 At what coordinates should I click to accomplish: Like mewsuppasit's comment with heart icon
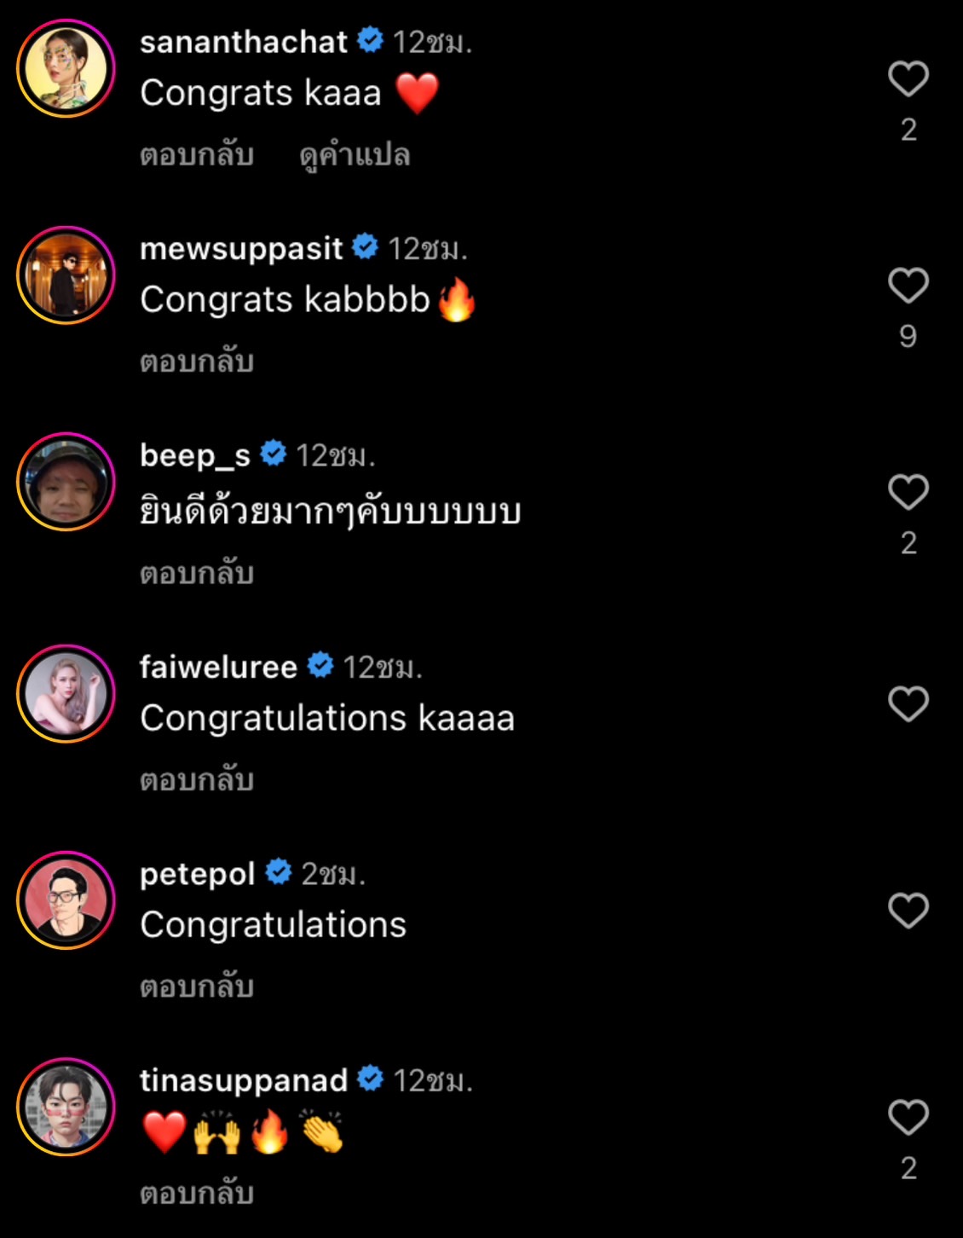[x=908, y=285]
